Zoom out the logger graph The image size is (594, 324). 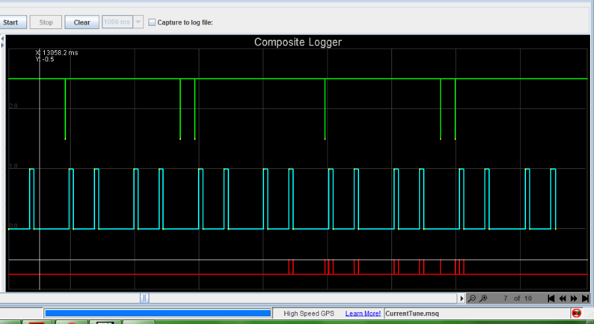tap(472, 299)
